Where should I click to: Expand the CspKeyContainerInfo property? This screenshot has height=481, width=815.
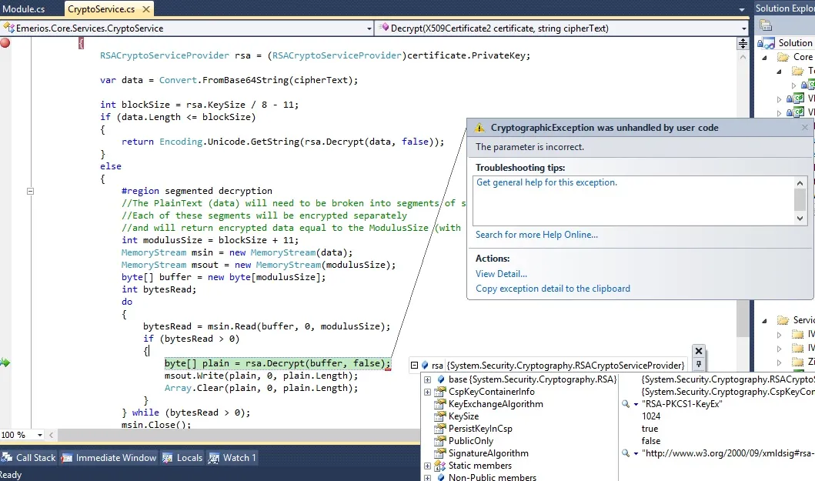click(427, 392)
